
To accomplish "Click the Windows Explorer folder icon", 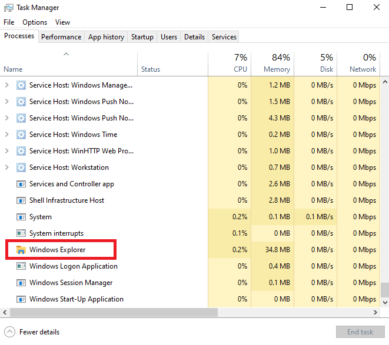I will pyautogui.click(x=21, y=250).
